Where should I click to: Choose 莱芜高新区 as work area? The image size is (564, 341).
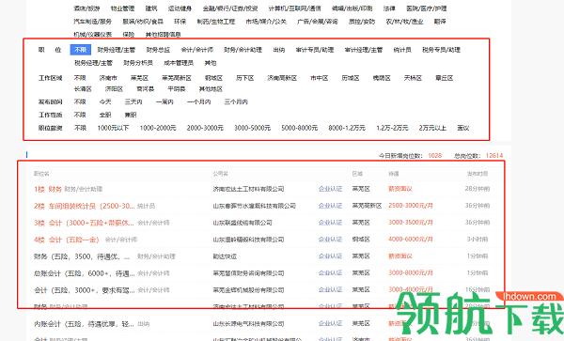(177, 78)
